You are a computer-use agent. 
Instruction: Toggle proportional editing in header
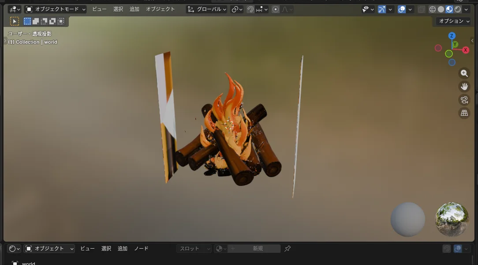(276, 9)
